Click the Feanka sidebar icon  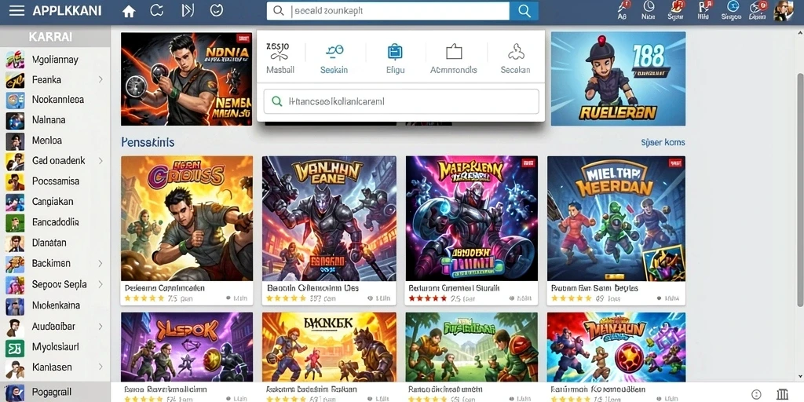coord(15,80)
